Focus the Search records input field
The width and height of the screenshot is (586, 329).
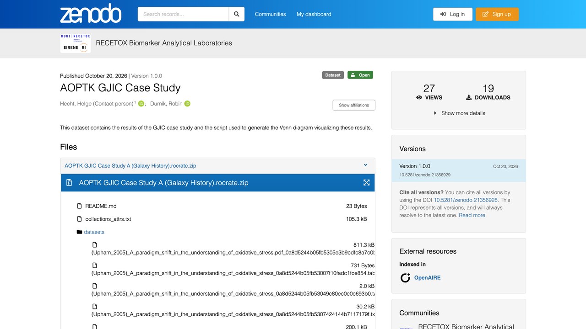tap(183, 14)
